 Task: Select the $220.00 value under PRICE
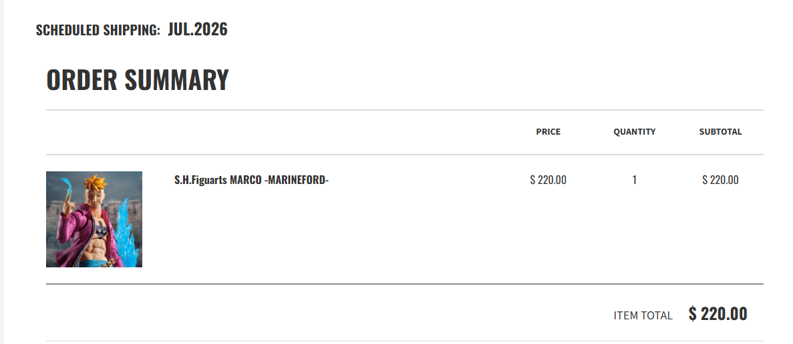548,180
